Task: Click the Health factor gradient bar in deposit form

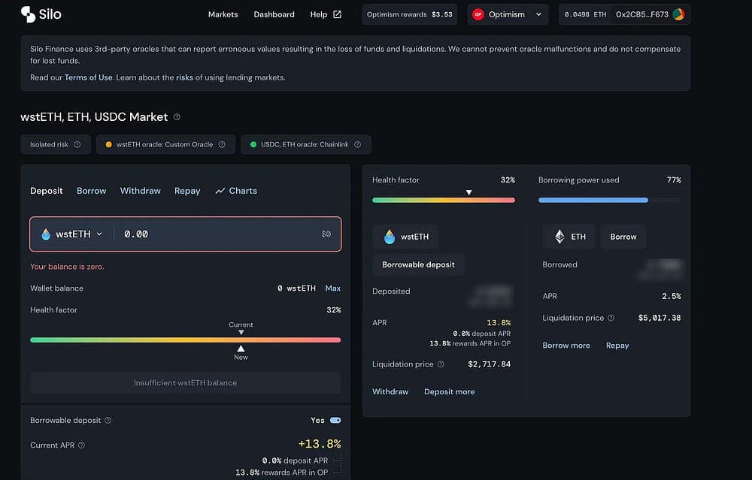Action: (x=186, y=340)
